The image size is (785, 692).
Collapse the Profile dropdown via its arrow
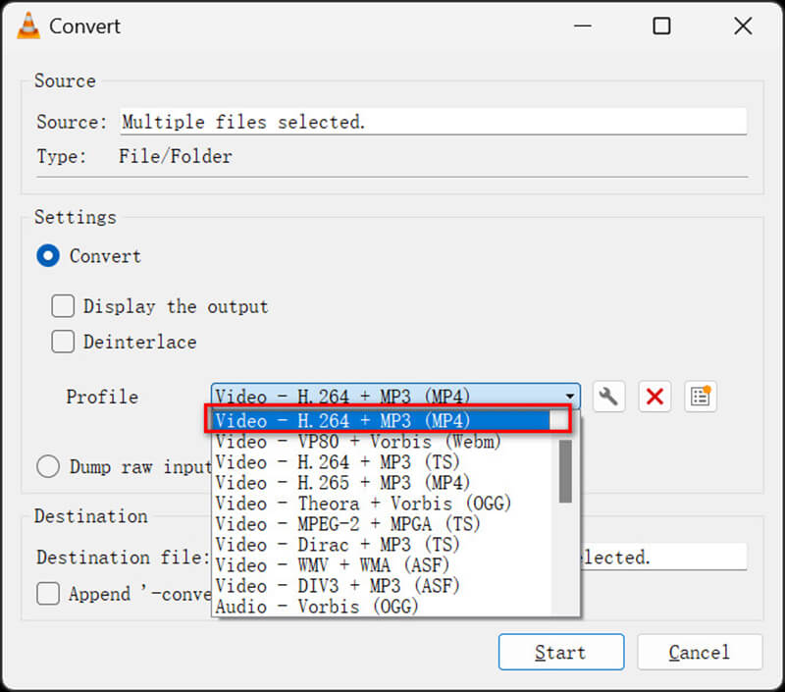[570, 397]
